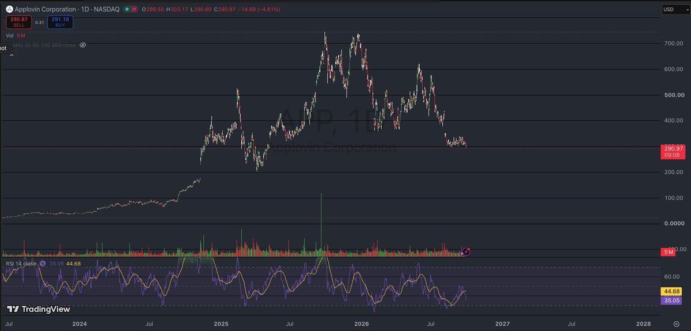Collapse the indicator legend chevron
The image size is (691, 331).
(10, 55)
